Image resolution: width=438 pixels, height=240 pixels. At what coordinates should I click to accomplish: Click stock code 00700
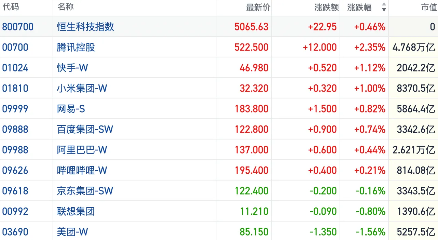(x=15, y=47)
